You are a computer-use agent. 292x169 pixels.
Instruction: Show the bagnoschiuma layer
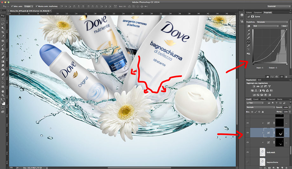click(248, 162)
